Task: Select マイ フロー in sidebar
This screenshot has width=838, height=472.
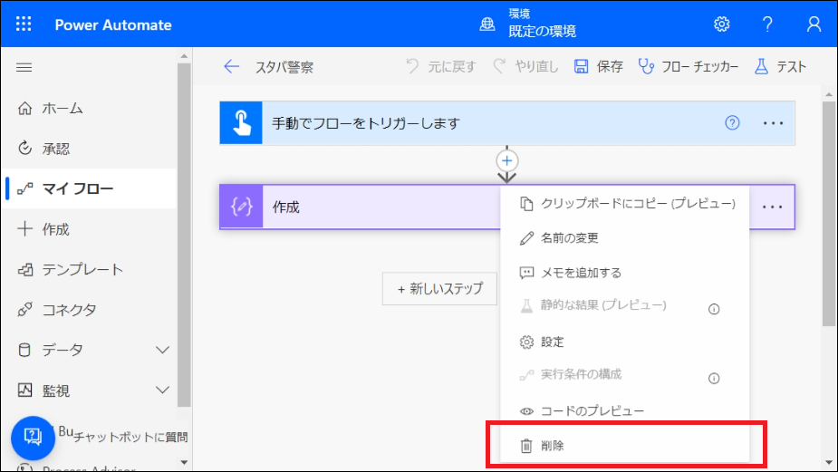Action: tap(91, 188)
